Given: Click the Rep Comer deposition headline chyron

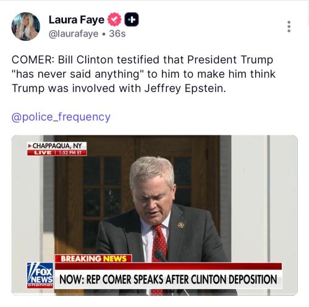Looking at the screenshot, I should click(x=168, y=279).
